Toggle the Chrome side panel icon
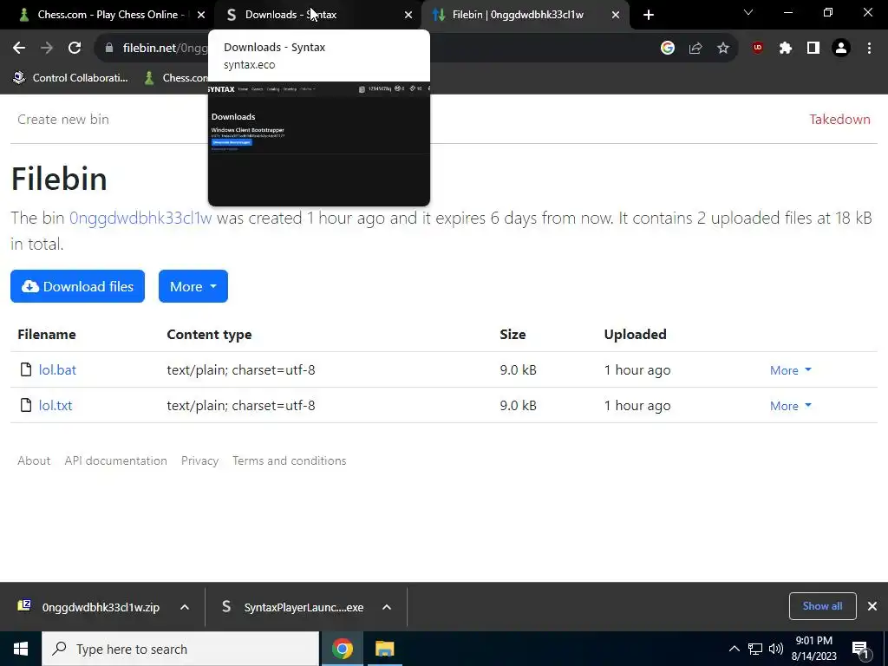 click(x=813, y=49)
